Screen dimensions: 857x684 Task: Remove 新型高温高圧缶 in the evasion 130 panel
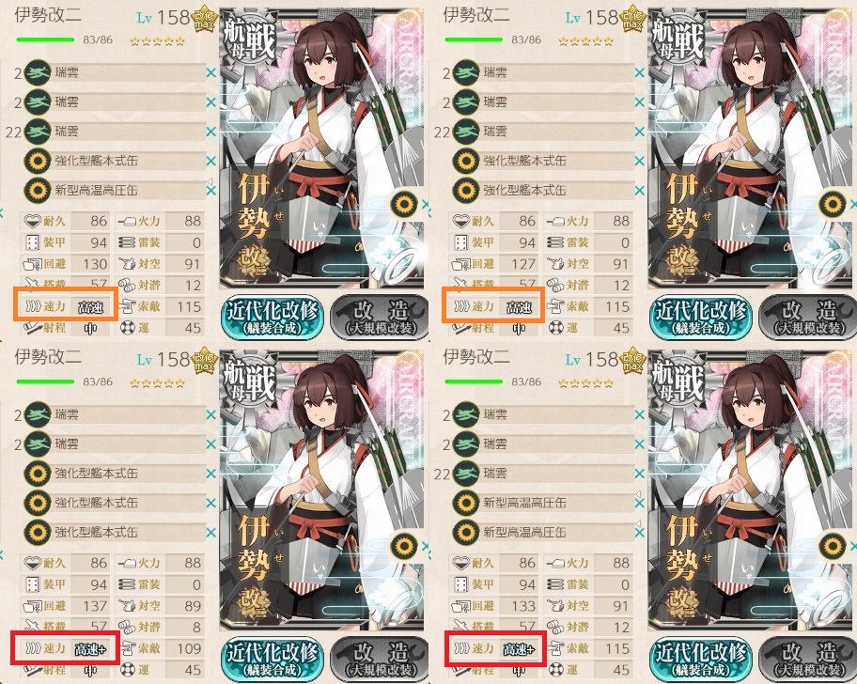[x=211, y=190]
